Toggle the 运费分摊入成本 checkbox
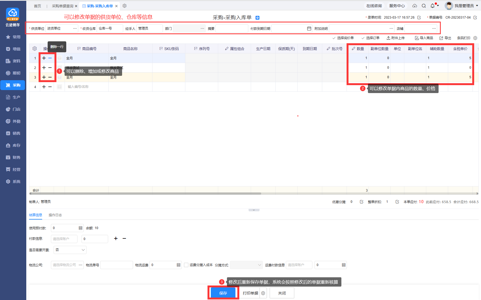 [x=186, y=265]
